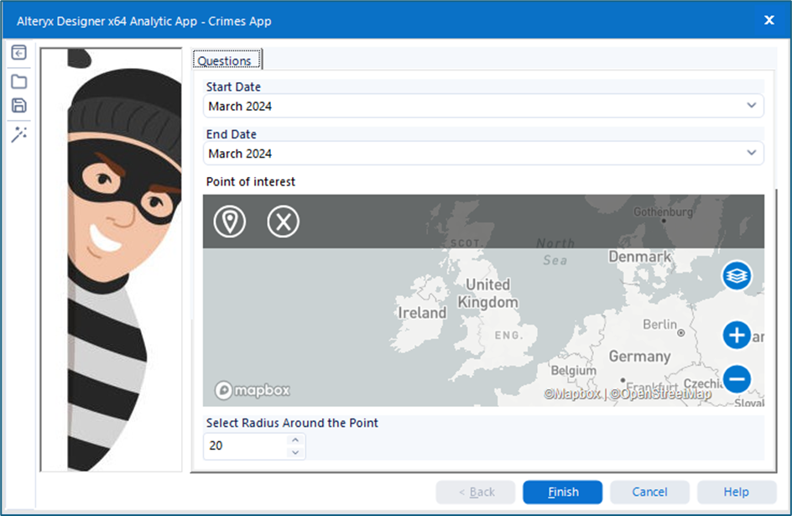The height and width of the screenshot is (516, 792).
Task: Click United Kingdom on the map
Action: (x=487, y=294)
